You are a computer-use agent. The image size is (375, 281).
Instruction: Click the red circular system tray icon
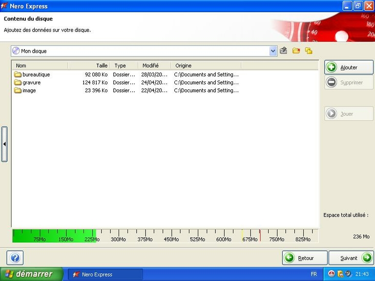tap(331, 274)
